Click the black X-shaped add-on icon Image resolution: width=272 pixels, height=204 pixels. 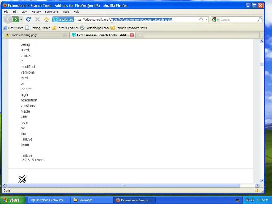point(22,179)
